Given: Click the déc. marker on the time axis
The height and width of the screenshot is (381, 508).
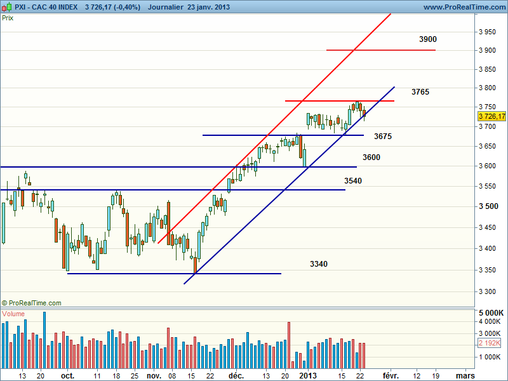Looking at the screenshot, I should tap(236, 375).
